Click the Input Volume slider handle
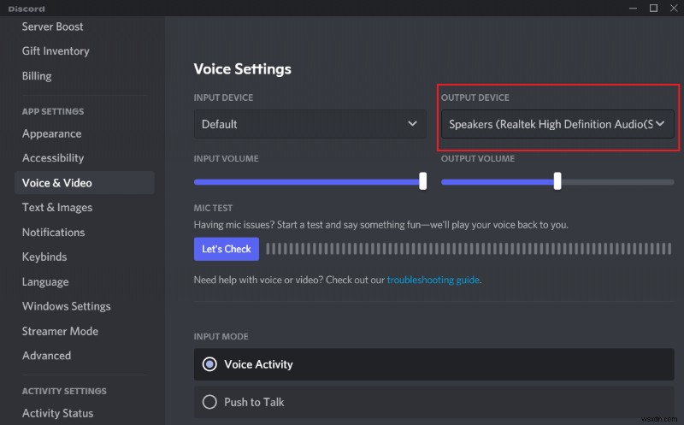 coord(422,180)
